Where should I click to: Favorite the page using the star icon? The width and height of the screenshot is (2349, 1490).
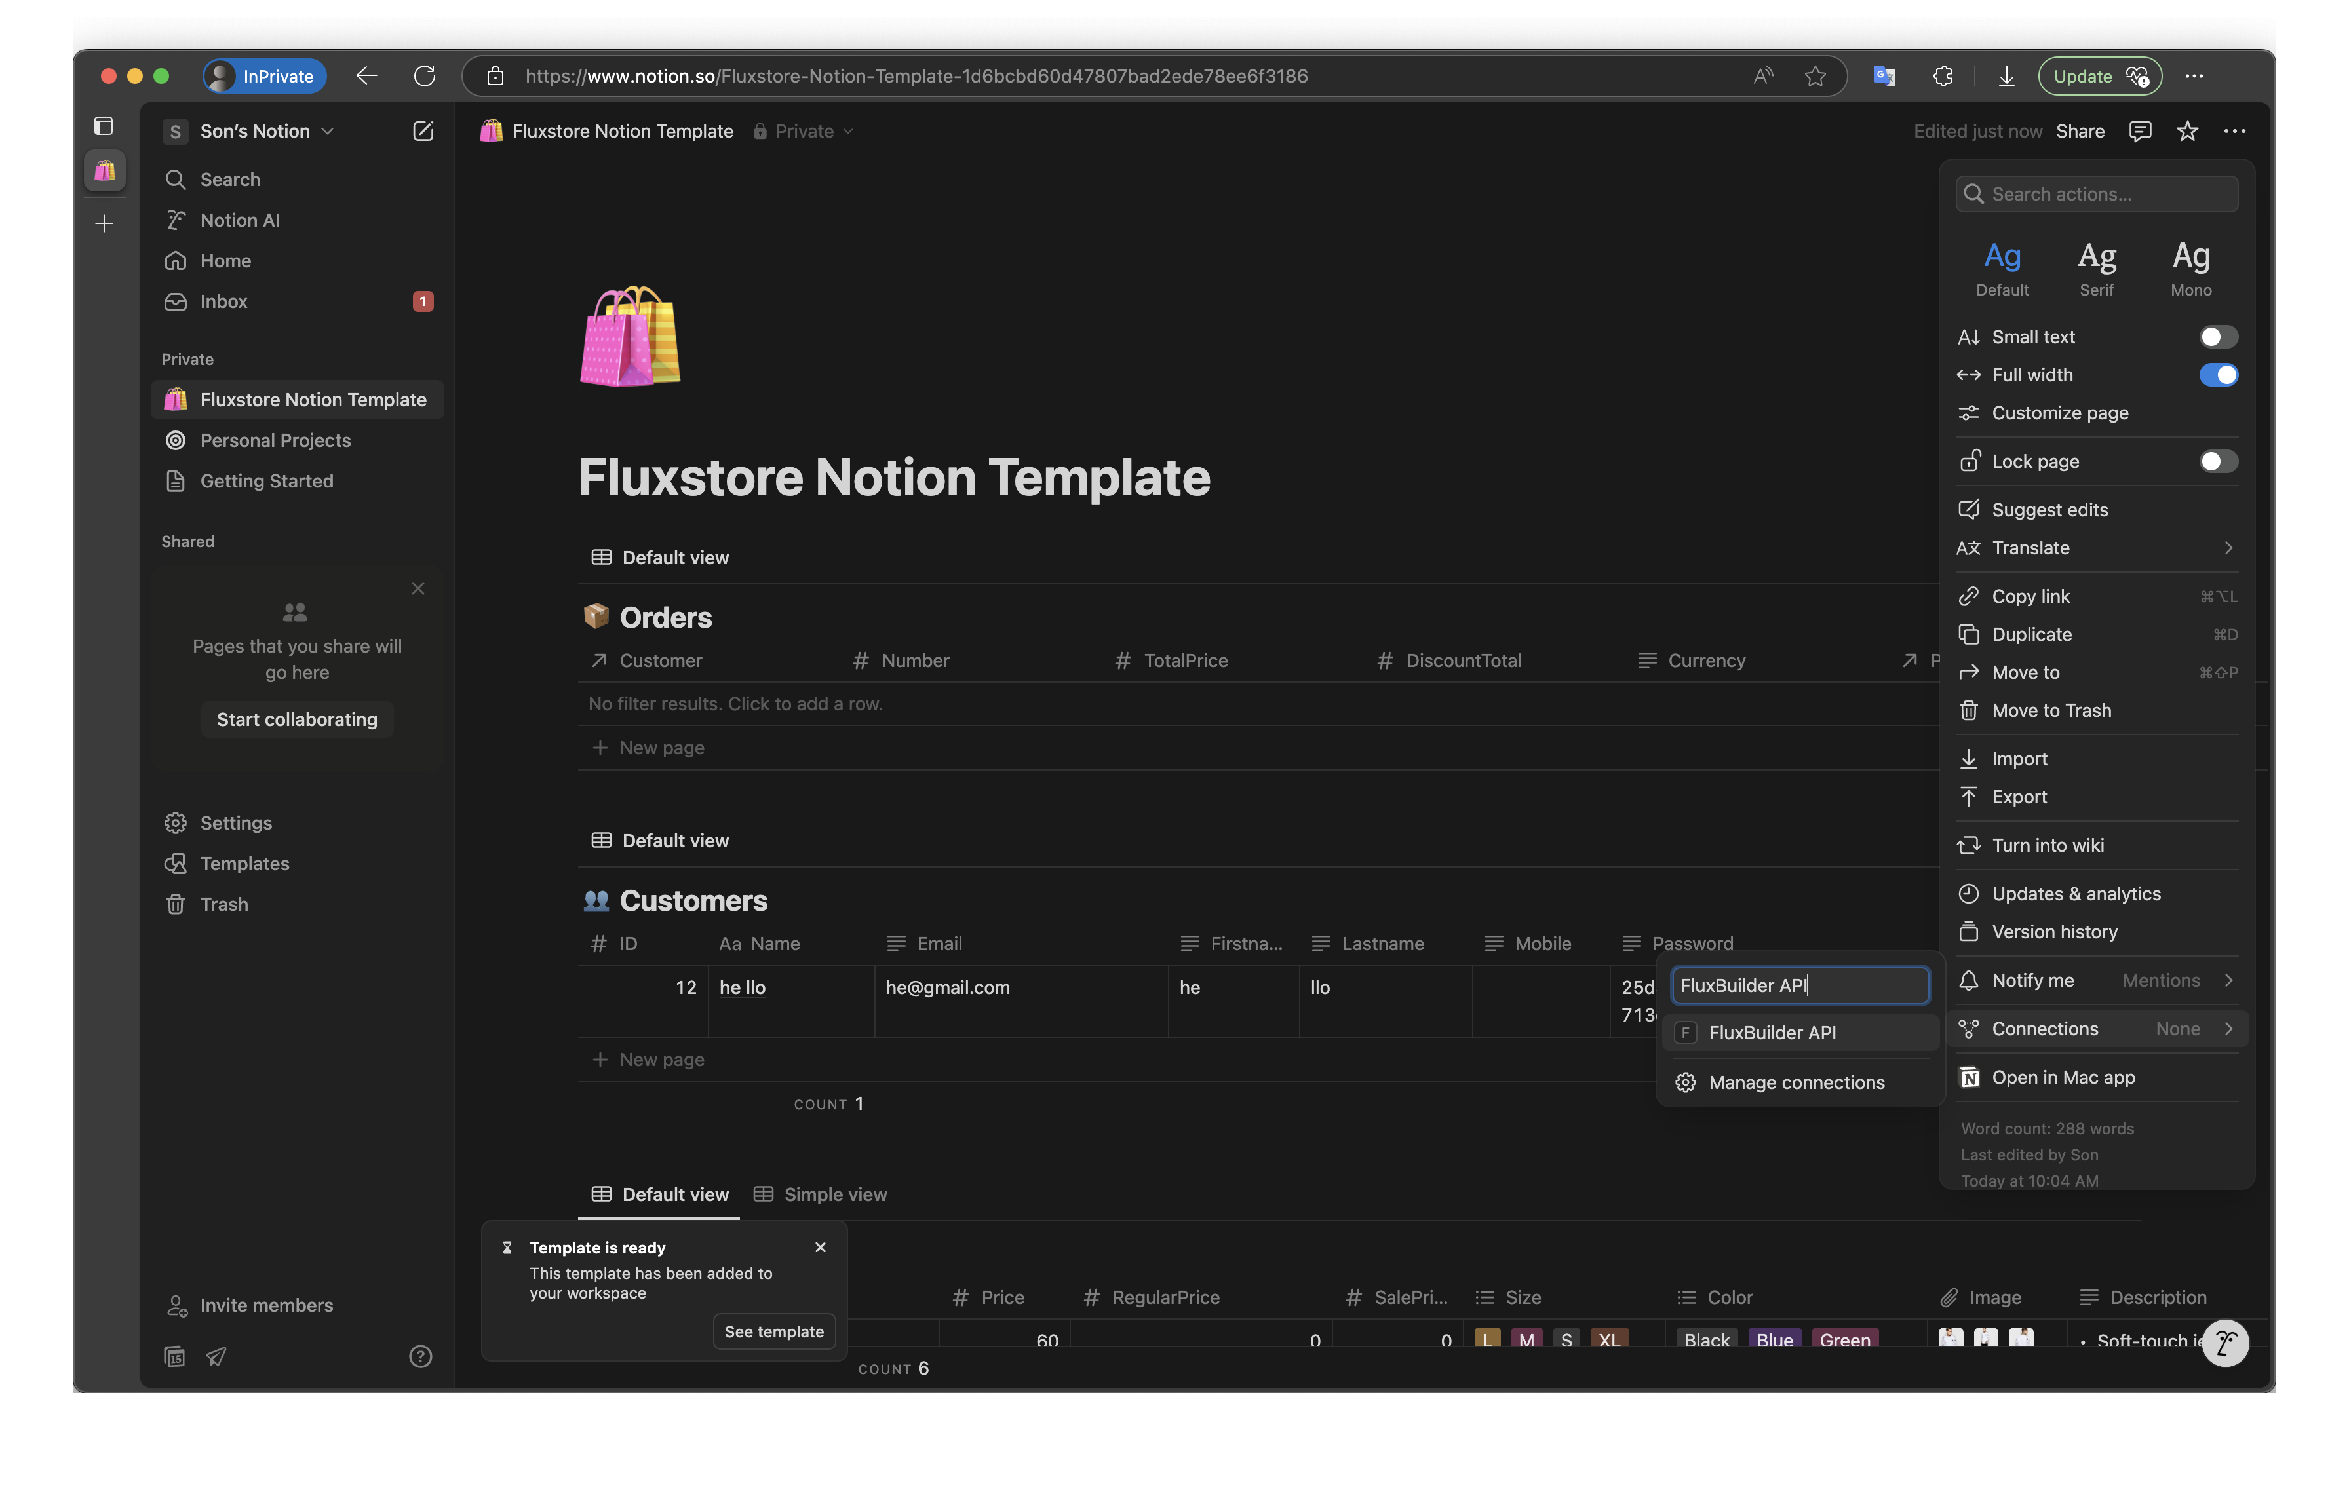2187,130
